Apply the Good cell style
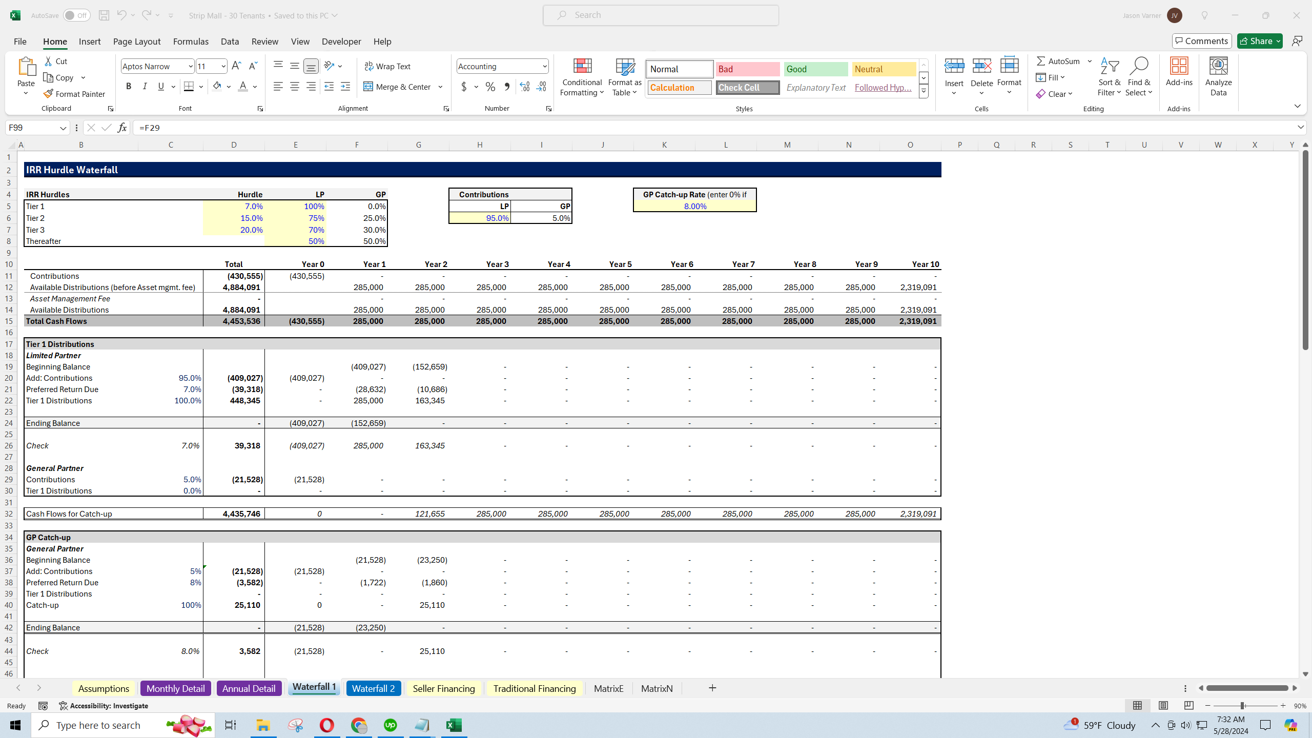1312x738 pixels. [x=816, y=69]
